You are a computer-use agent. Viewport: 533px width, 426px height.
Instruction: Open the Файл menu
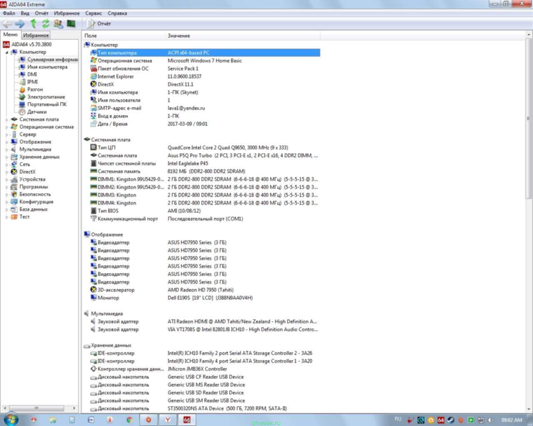[x=9, y=13]
